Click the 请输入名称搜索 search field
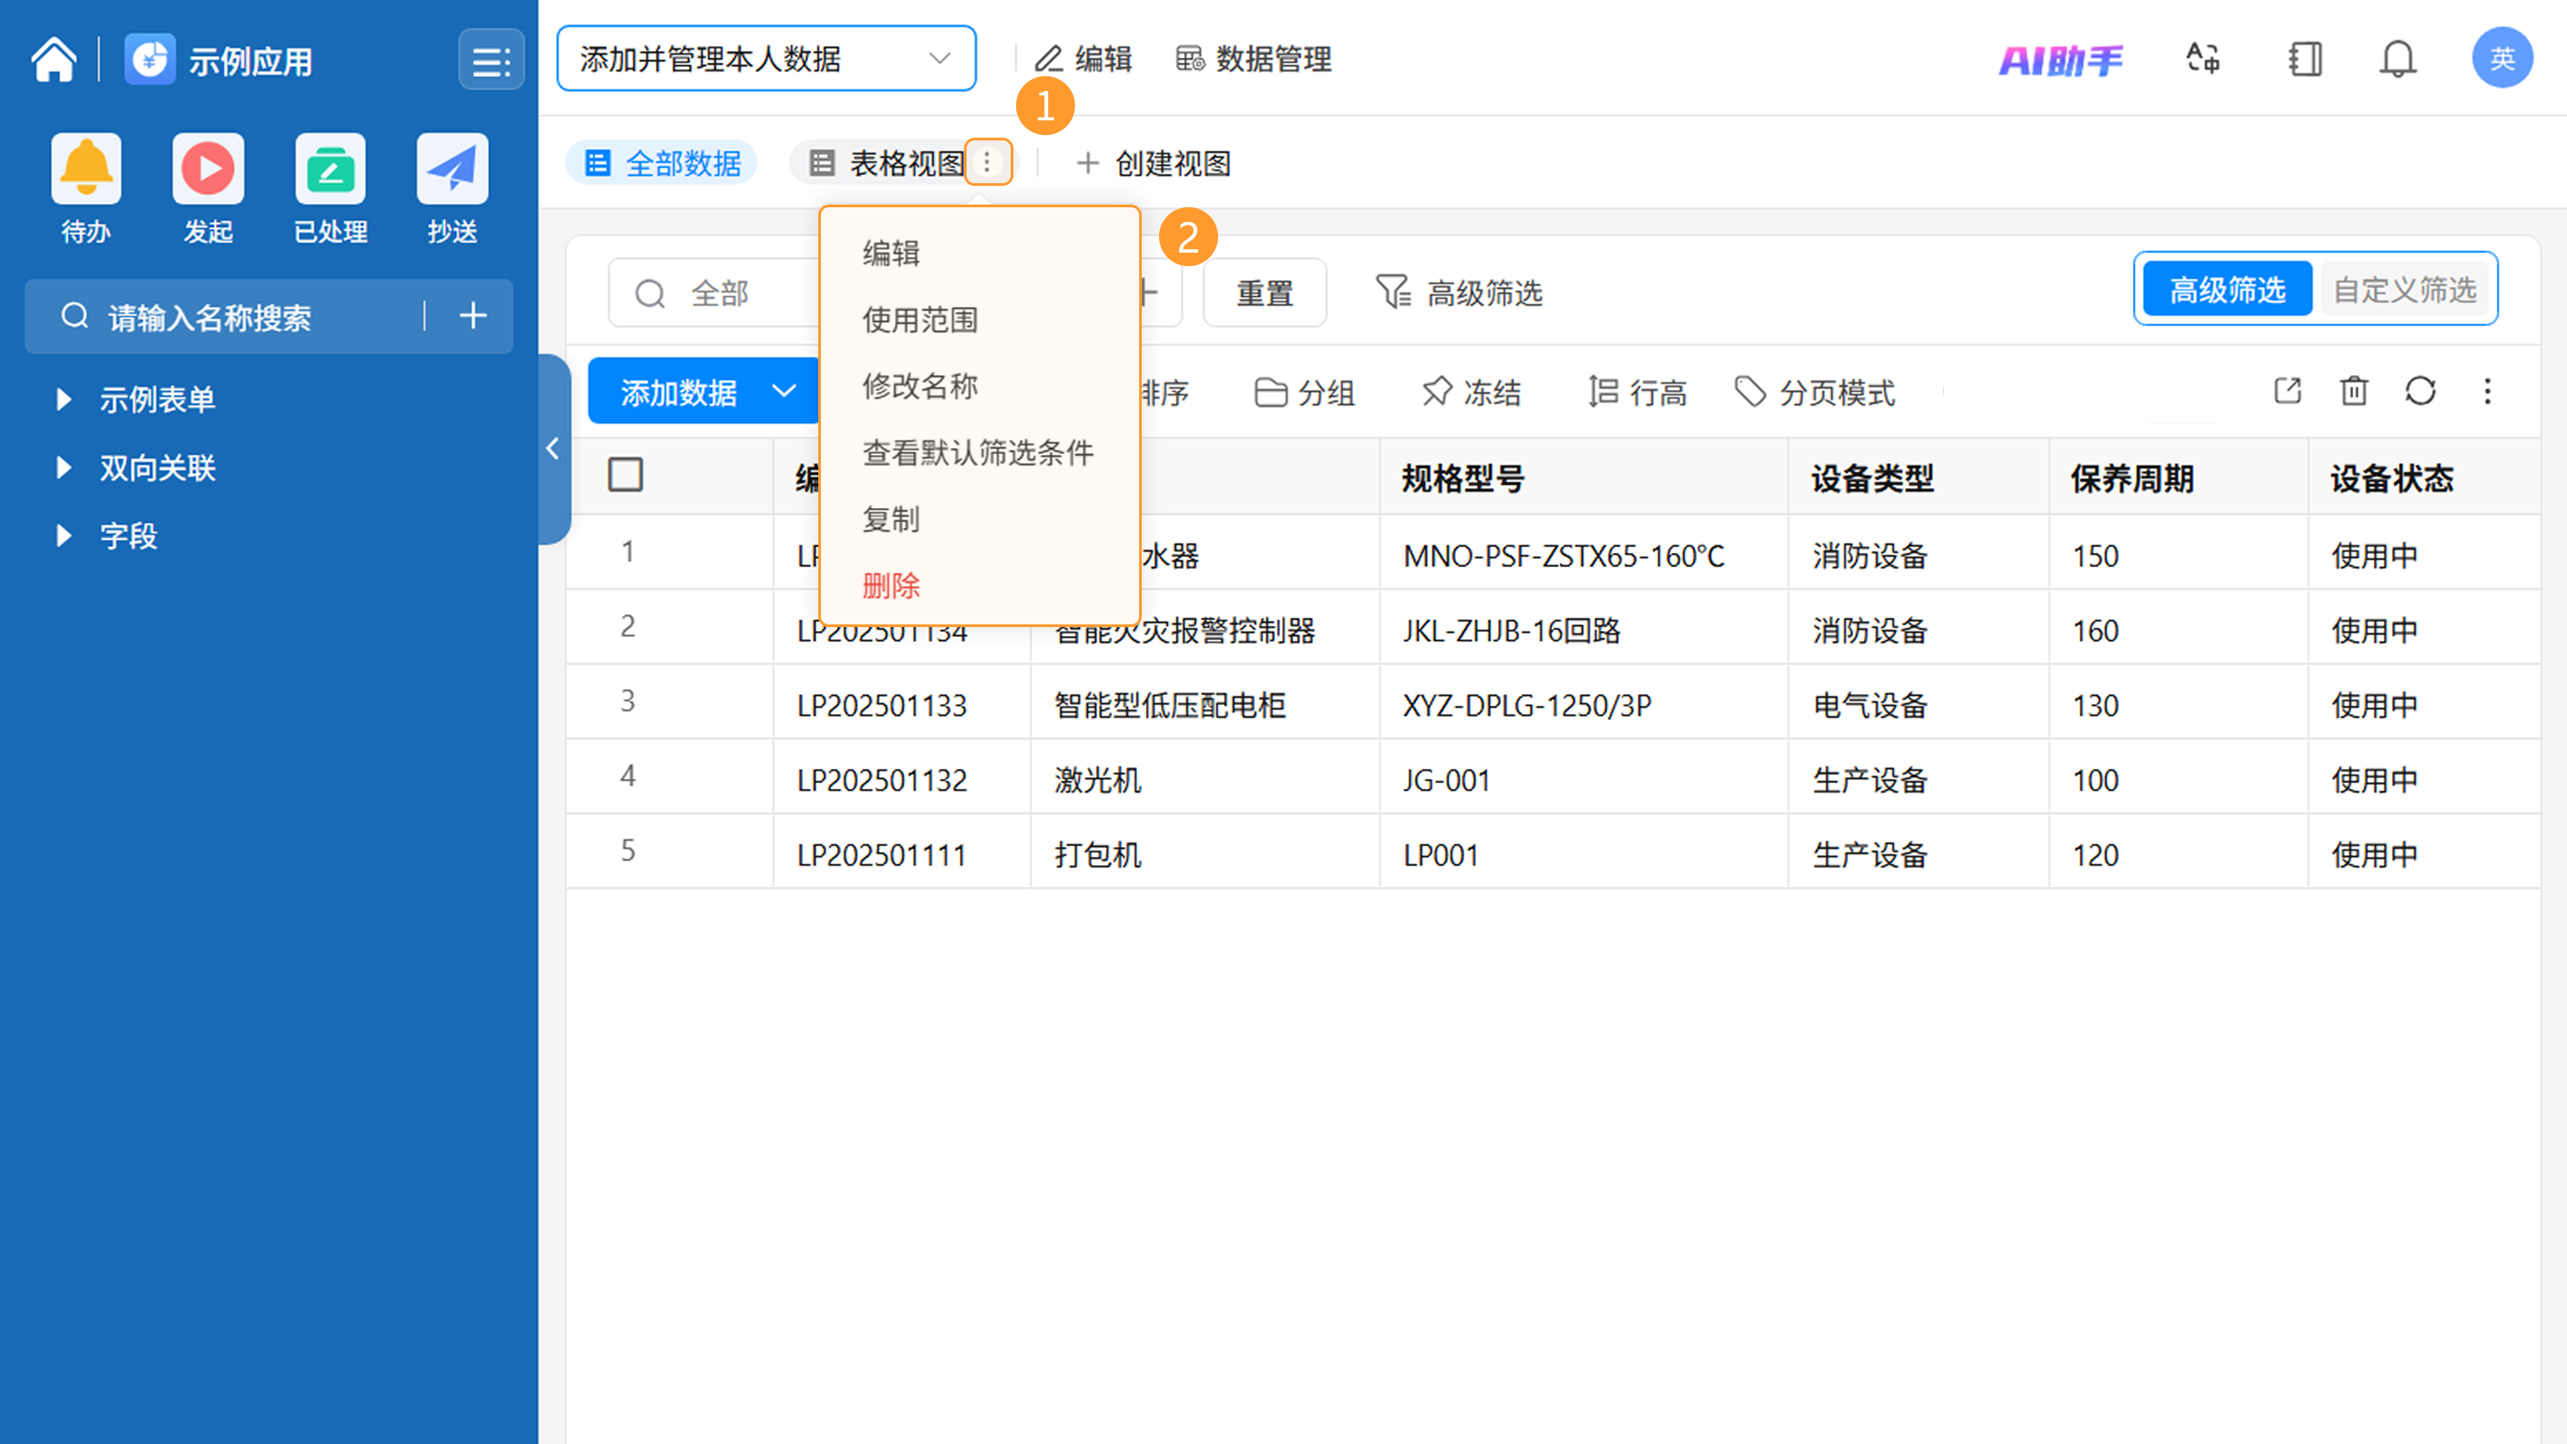Viewport: 2567px width, 1444px height. [239, 317]
